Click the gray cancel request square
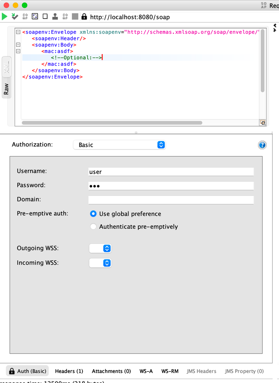The width and height of the screenshot is (279, 383). pos(75,16)
